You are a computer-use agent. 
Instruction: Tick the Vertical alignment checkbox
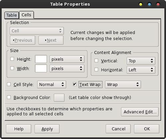tap(96, 61)
